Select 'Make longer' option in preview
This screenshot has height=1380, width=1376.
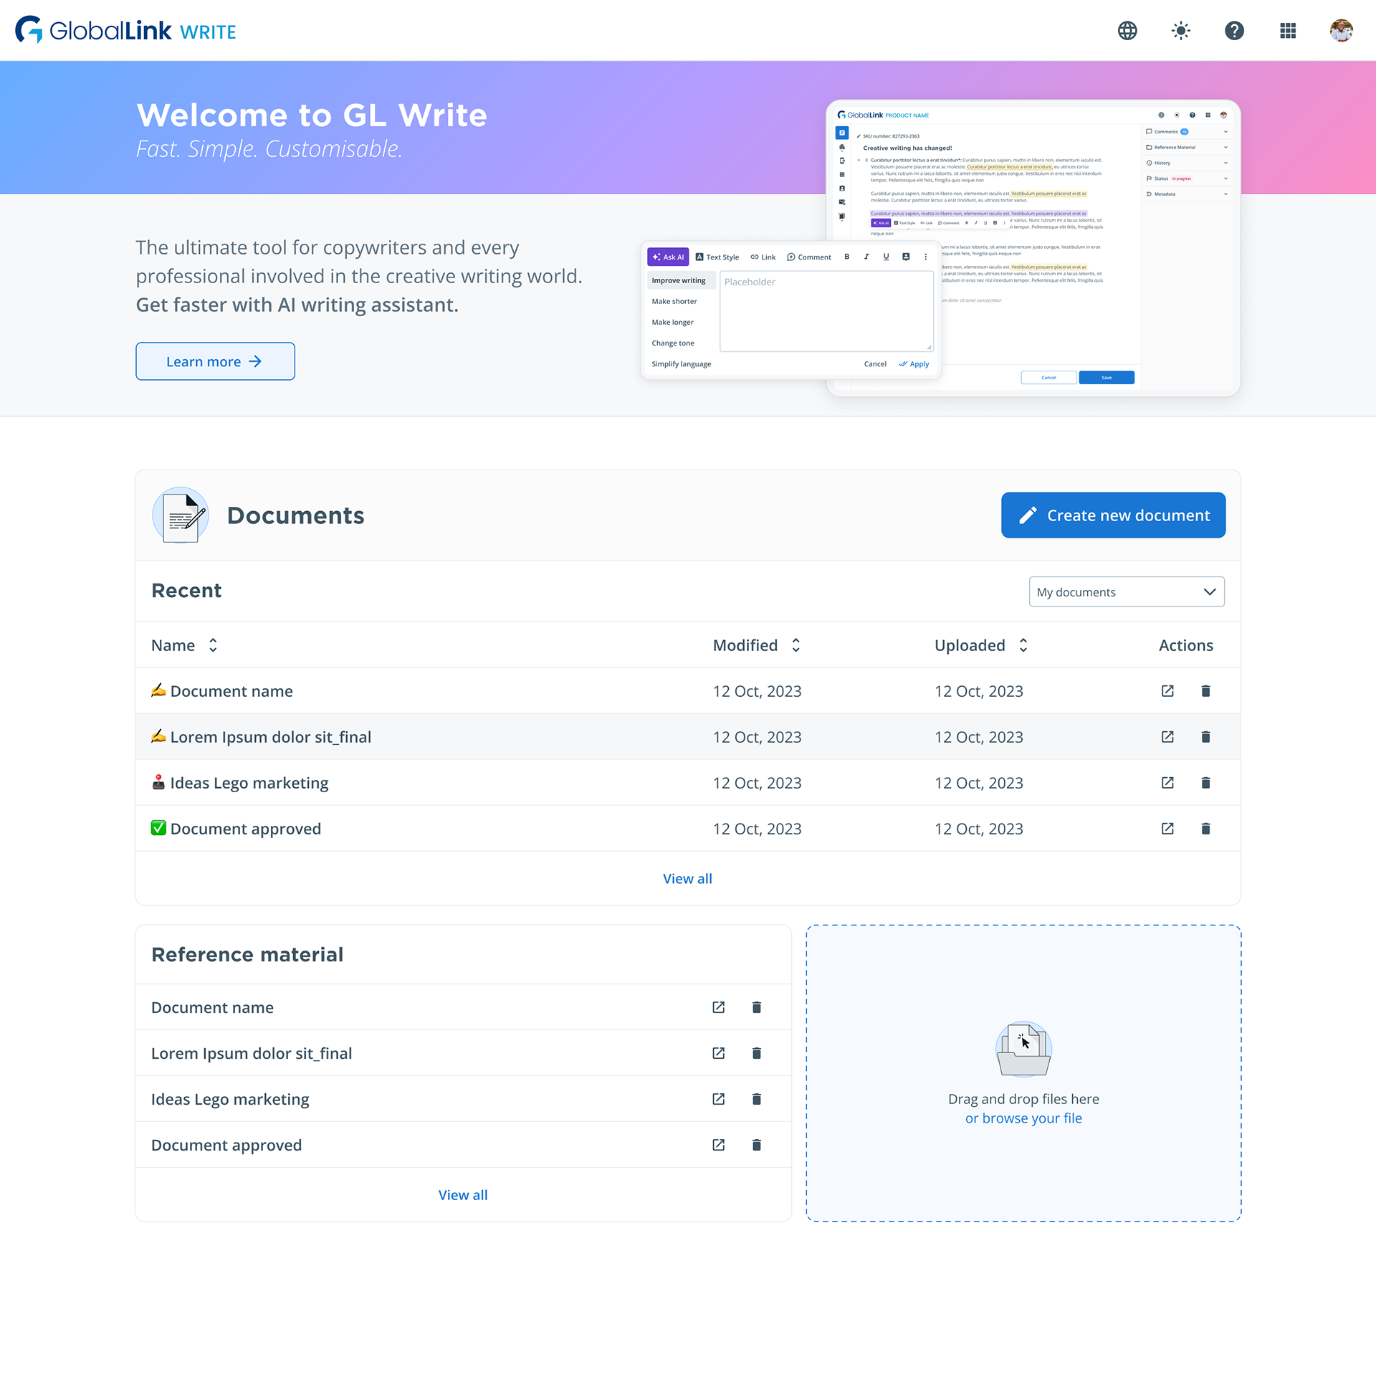672,322
